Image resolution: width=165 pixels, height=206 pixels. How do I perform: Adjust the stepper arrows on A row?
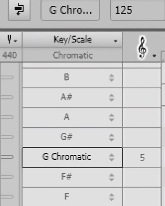(111, 118)
